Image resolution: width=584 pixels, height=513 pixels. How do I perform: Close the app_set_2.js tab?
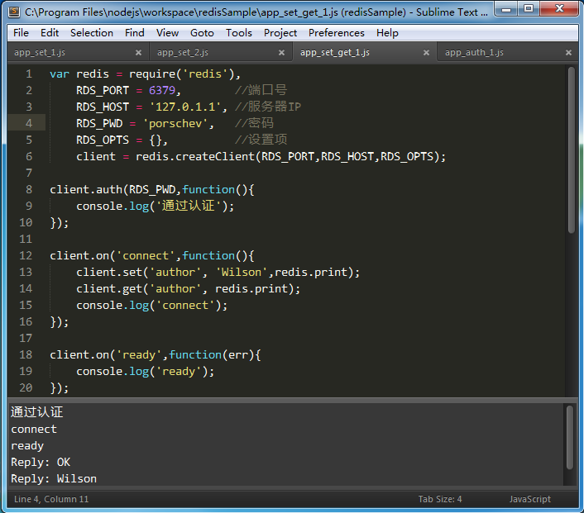(281, 52)
